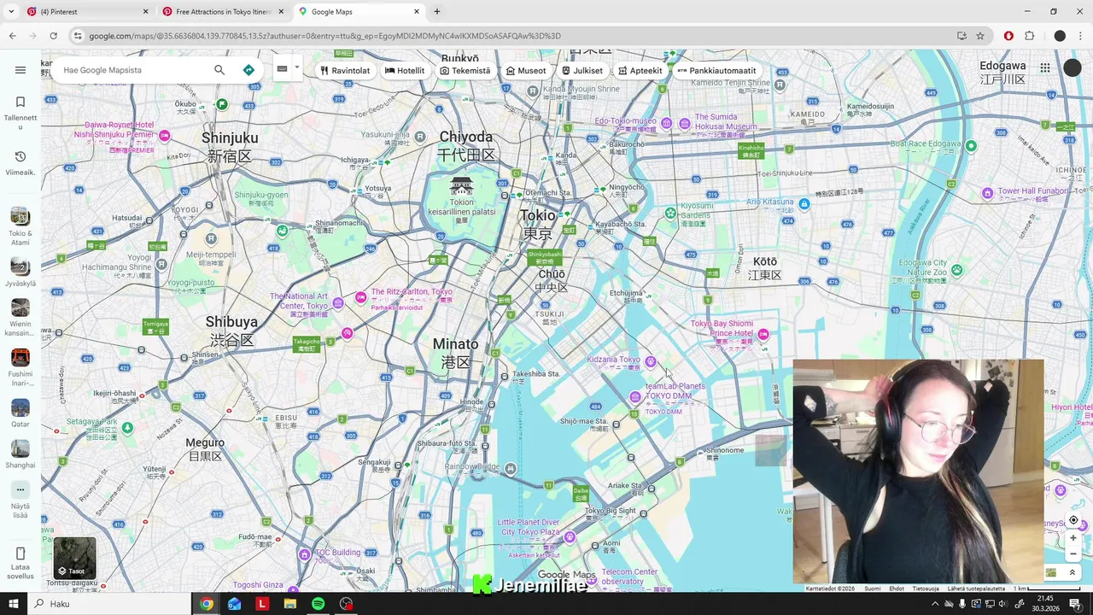Open Windows Start menu
Viewport: 1093px width, 615px height.
click(13, 604)
